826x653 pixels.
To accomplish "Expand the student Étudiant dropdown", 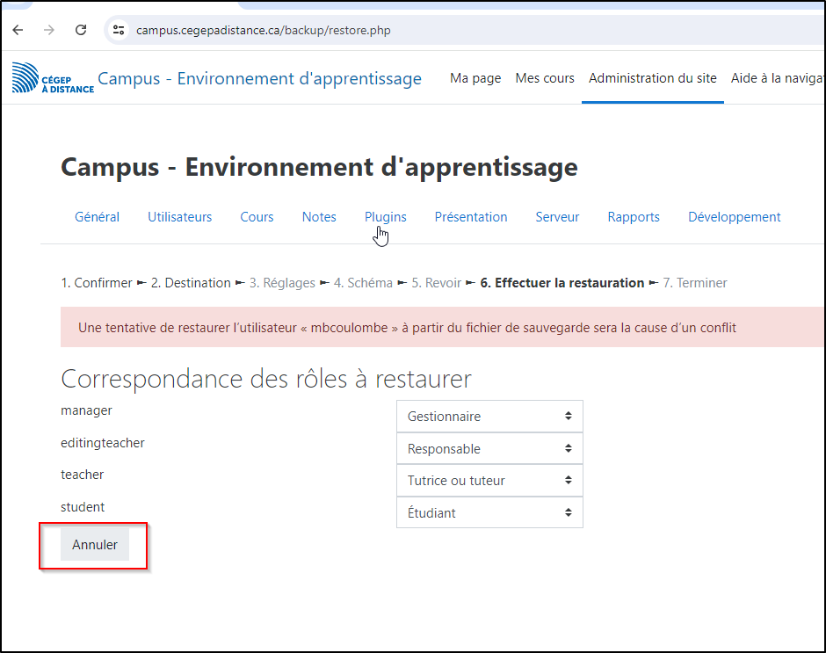I will 489,513.
